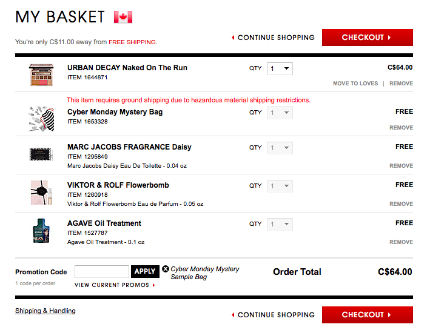Image resolution: width=427 pixels, height=330 pixels.
Task: Remove the Cyber Monday Mystery Sample Bag promo
Action: coord(166,269)
